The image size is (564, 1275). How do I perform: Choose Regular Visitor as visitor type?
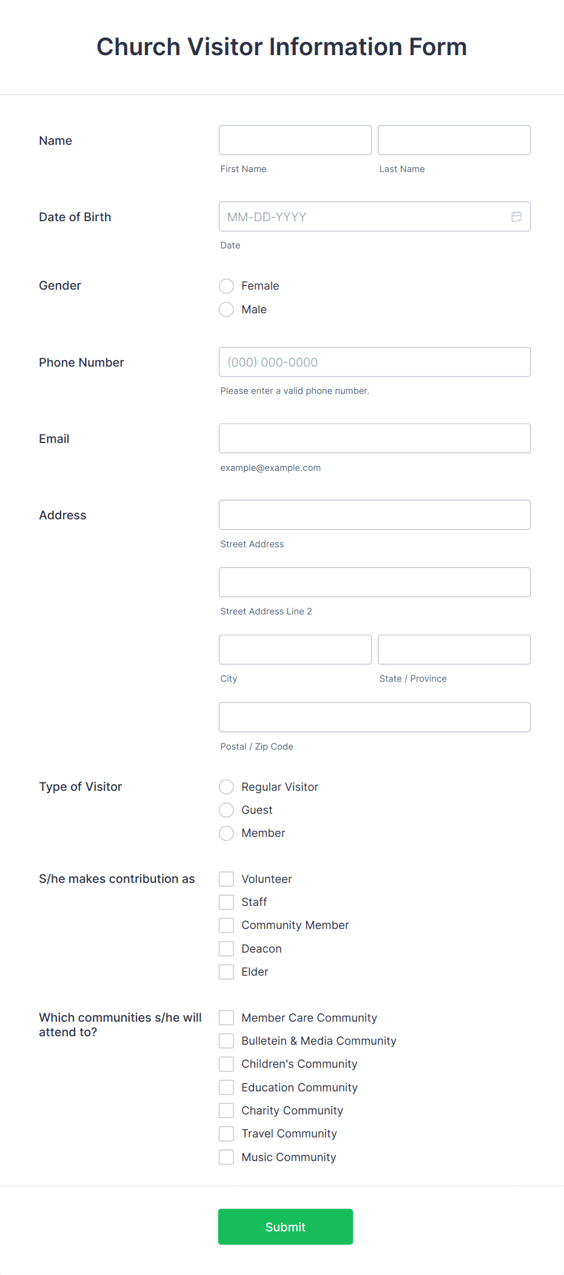point(226,787)
